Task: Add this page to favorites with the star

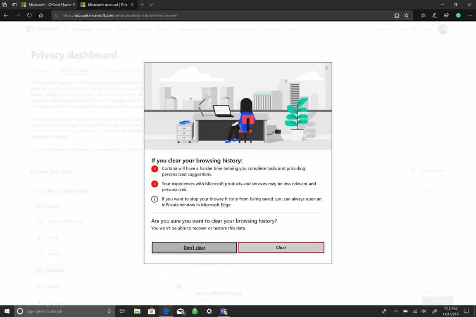Action: click(406, 15)
